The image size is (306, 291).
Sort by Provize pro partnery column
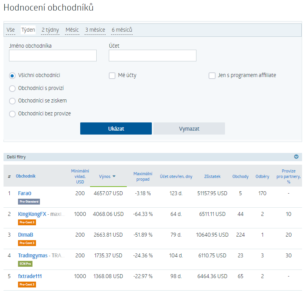[x=289, y=176]
